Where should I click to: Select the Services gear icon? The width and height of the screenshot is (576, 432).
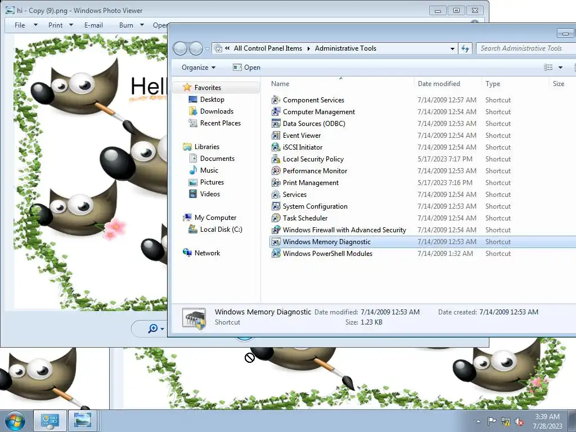(276, 194)
